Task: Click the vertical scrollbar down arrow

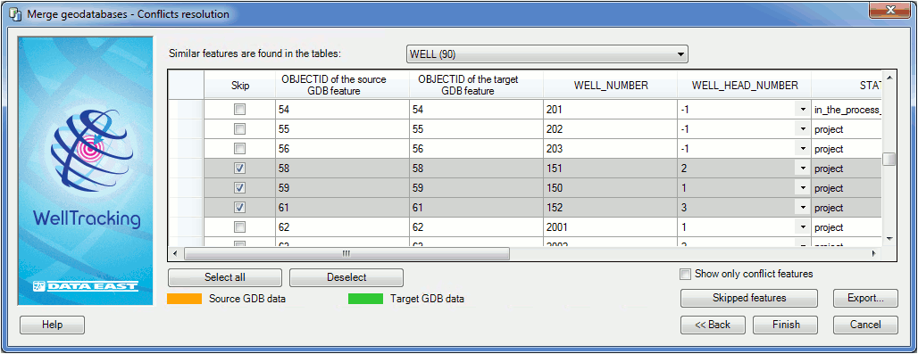Action: click(x=889, y=238)
